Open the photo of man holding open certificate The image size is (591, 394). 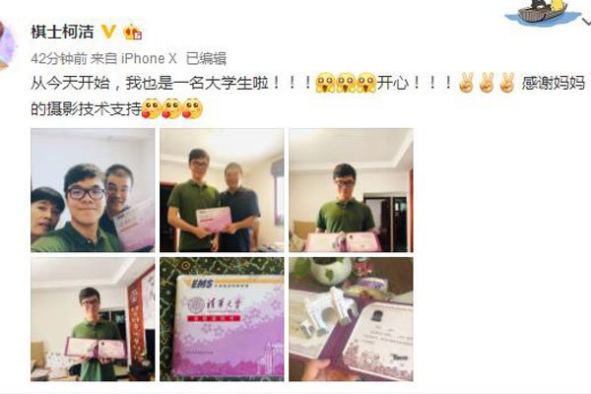coord(351,190)
